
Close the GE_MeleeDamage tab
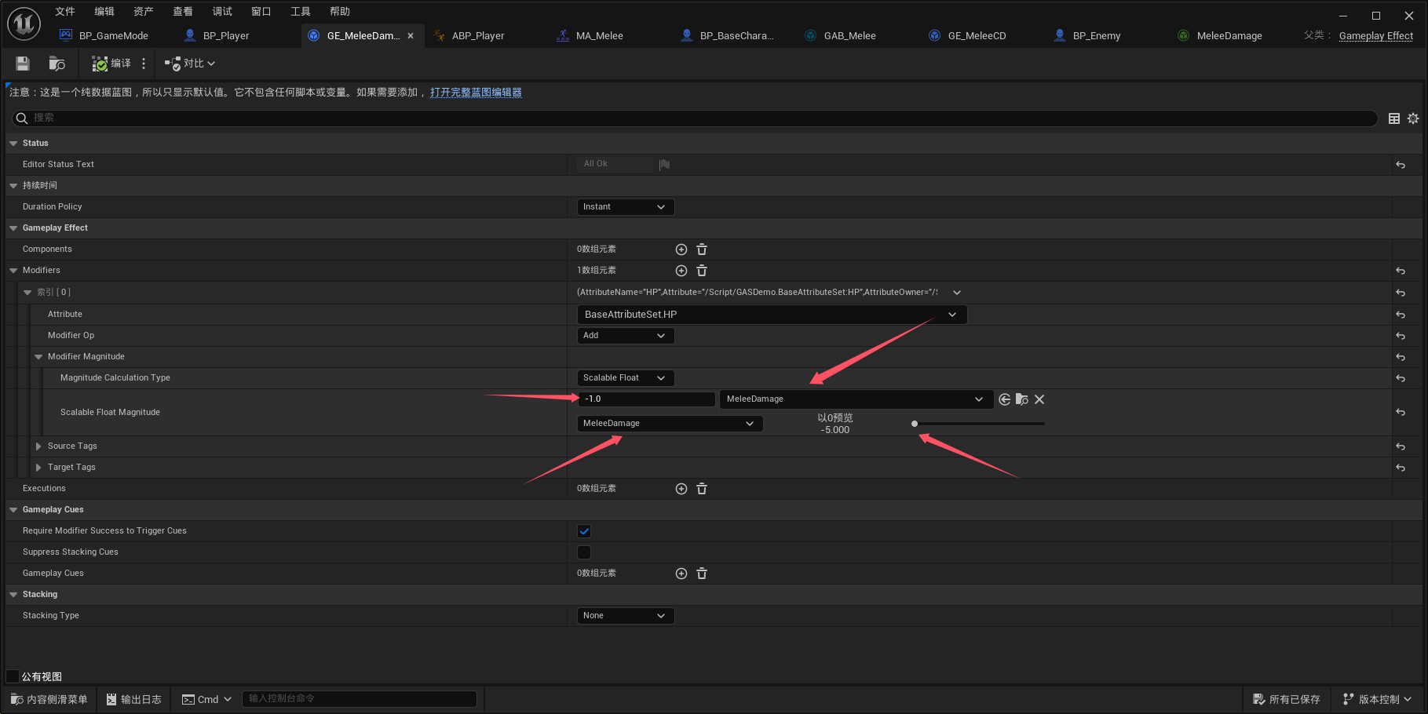[411, 36]
